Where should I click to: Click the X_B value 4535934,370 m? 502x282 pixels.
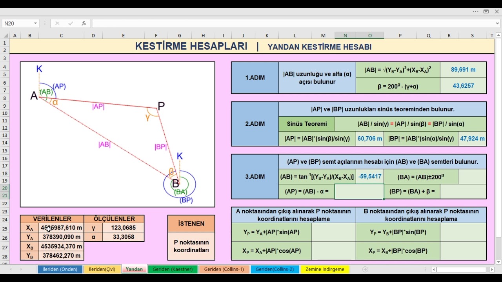(61, 246)
